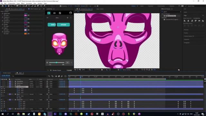Pause the LottieFiles preview animation

point(47,63)
